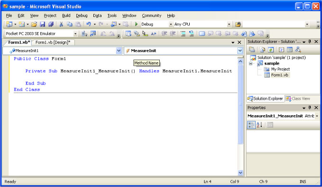322x187 pixels.
Task: Open the Debug menu
Action: 82,16
